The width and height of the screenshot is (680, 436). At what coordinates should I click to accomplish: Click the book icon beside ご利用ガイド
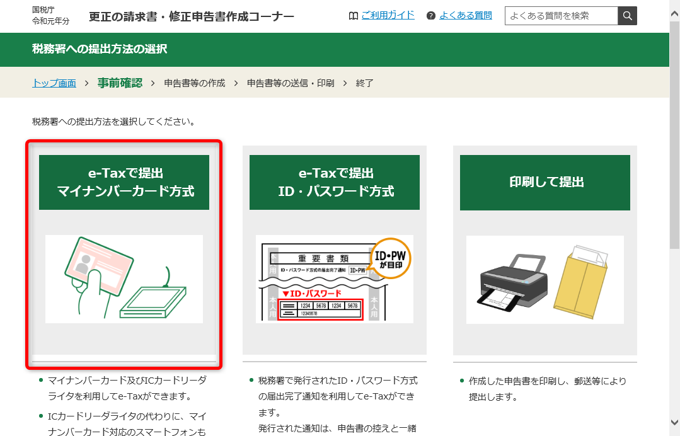(x=354, y=16)
